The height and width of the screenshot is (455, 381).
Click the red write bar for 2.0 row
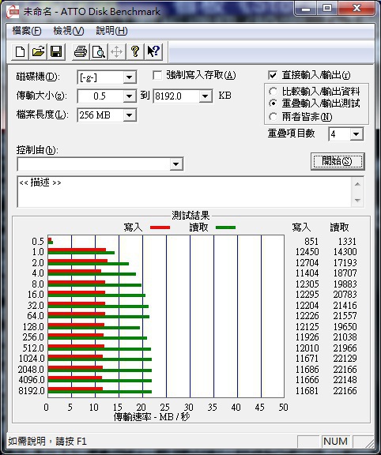pyautogui.click(x=77, y=261)
